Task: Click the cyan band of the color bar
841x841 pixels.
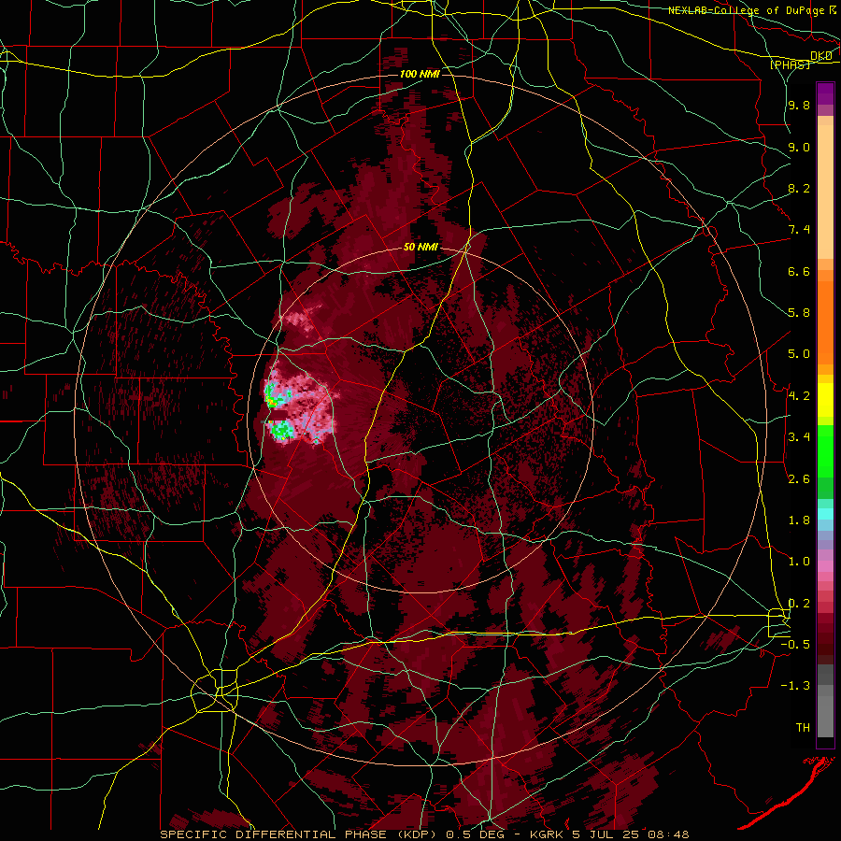Action: [x=825, y=514]
